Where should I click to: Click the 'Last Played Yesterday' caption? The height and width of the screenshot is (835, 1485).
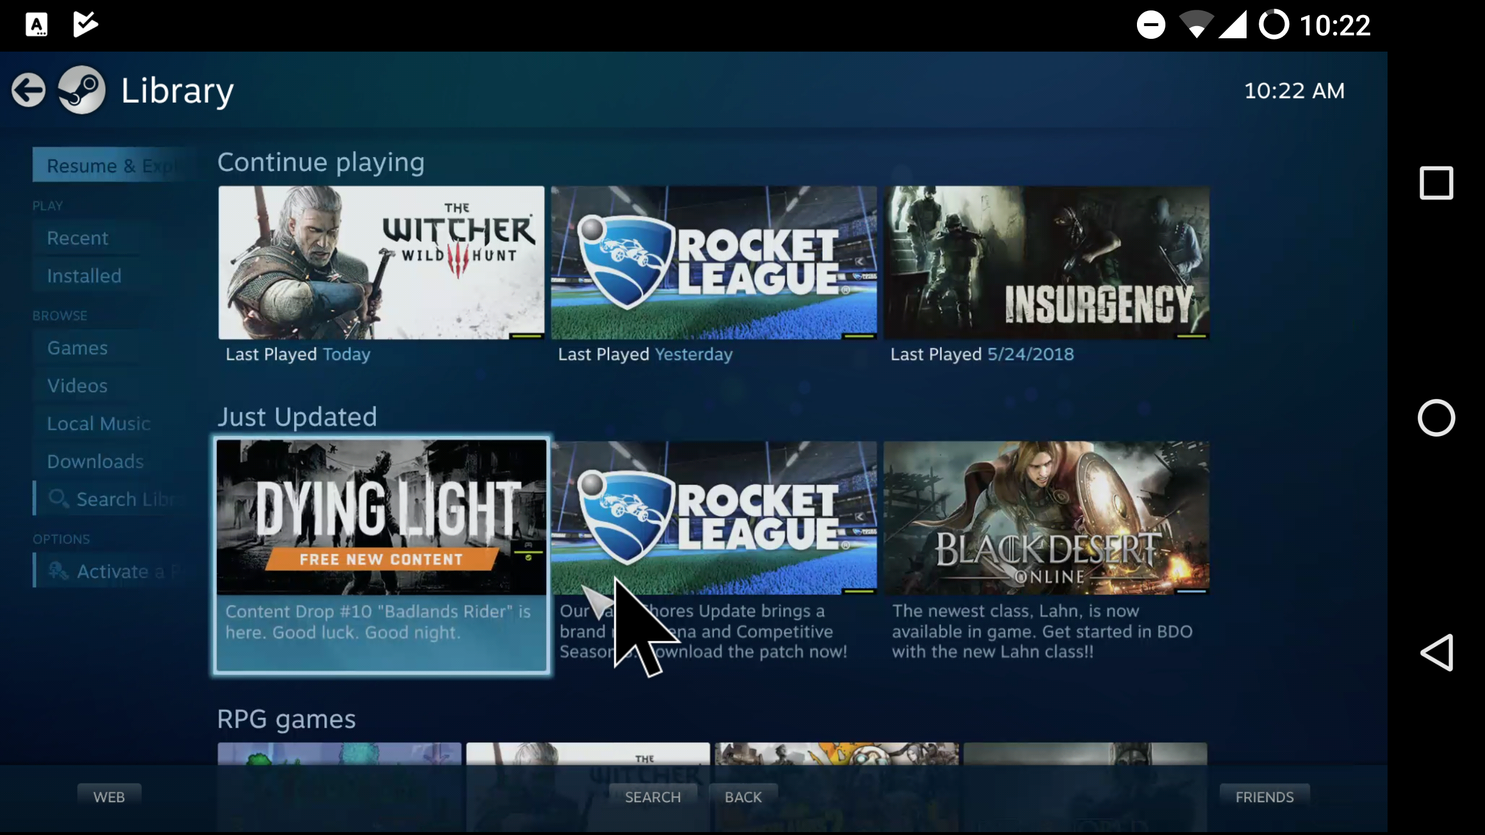(x=645, y=354)
